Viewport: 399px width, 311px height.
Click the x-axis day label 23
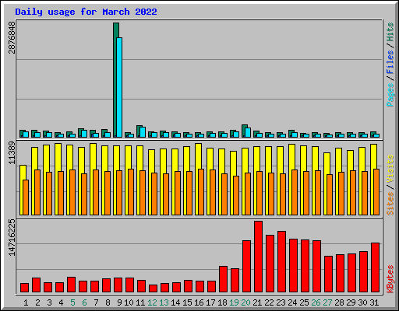point(281,302)
